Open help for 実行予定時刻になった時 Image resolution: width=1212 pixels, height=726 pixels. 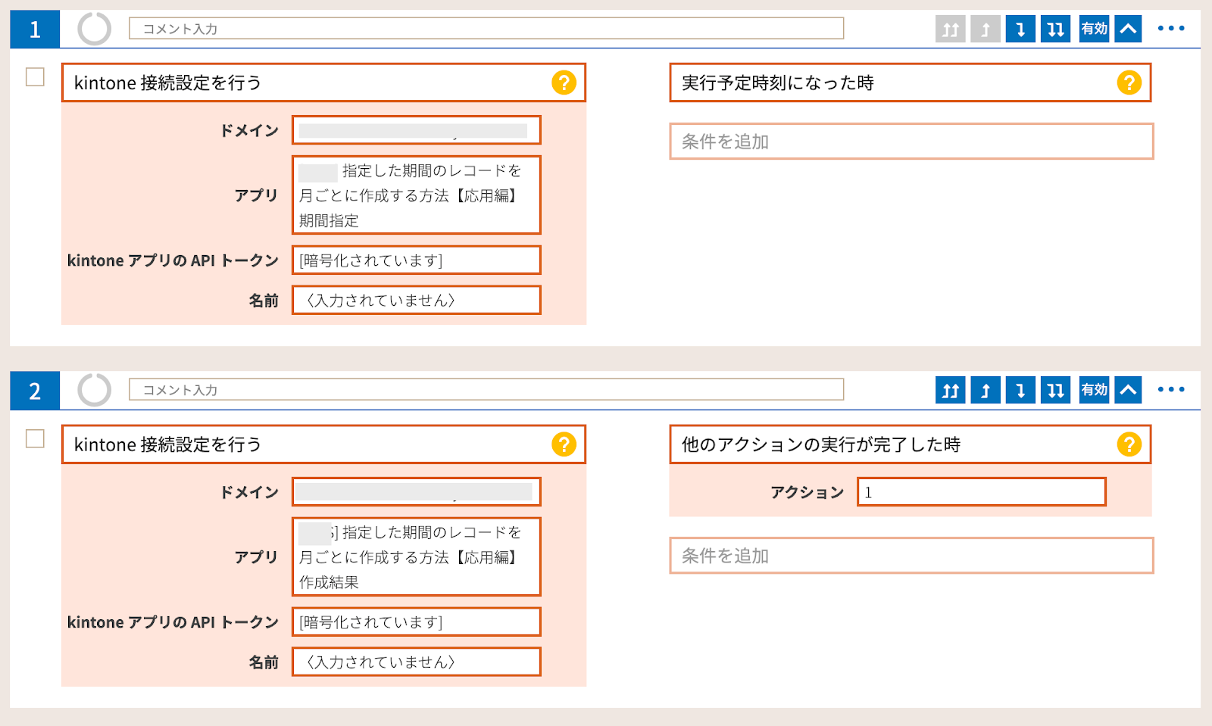tap(1129, 83)
